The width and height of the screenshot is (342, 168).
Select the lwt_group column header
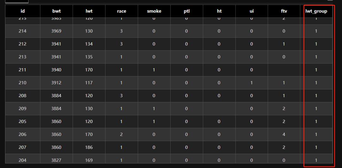point(316,11)
